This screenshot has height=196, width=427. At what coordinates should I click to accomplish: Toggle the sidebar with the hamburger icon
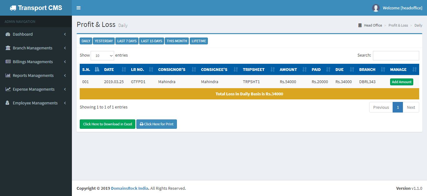78,8
